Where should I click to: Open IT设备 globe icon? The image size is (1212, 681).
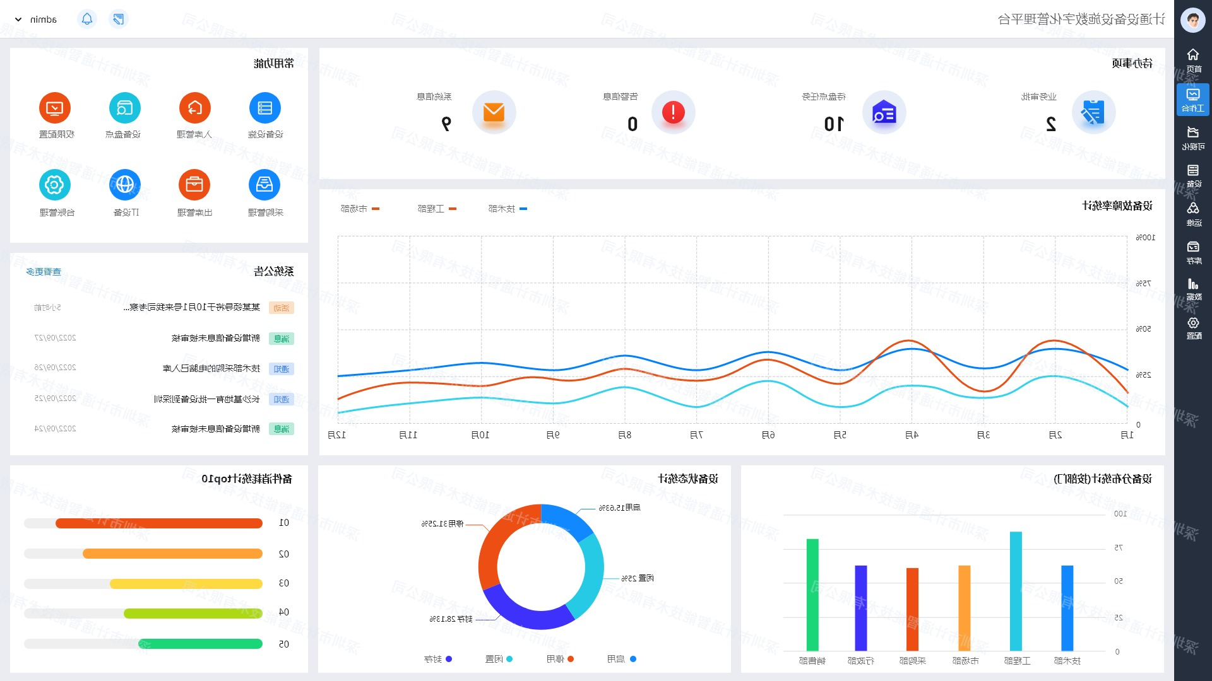[125, 185]
